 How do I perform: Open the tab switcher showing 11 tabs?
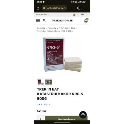coord(79,8)
